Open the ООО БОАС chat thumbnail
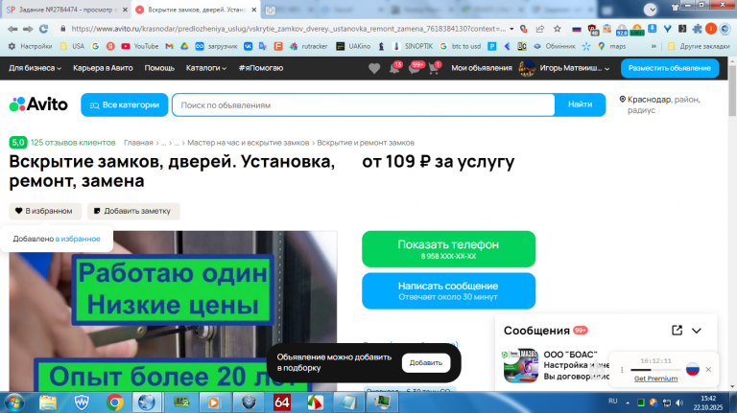This screenshot has height=413, width=737. 521,366
